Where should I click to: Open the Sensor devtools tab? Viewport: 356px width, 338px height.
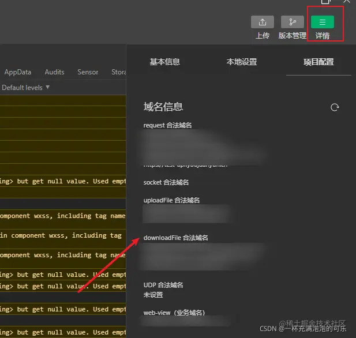(x=88, y=72)
